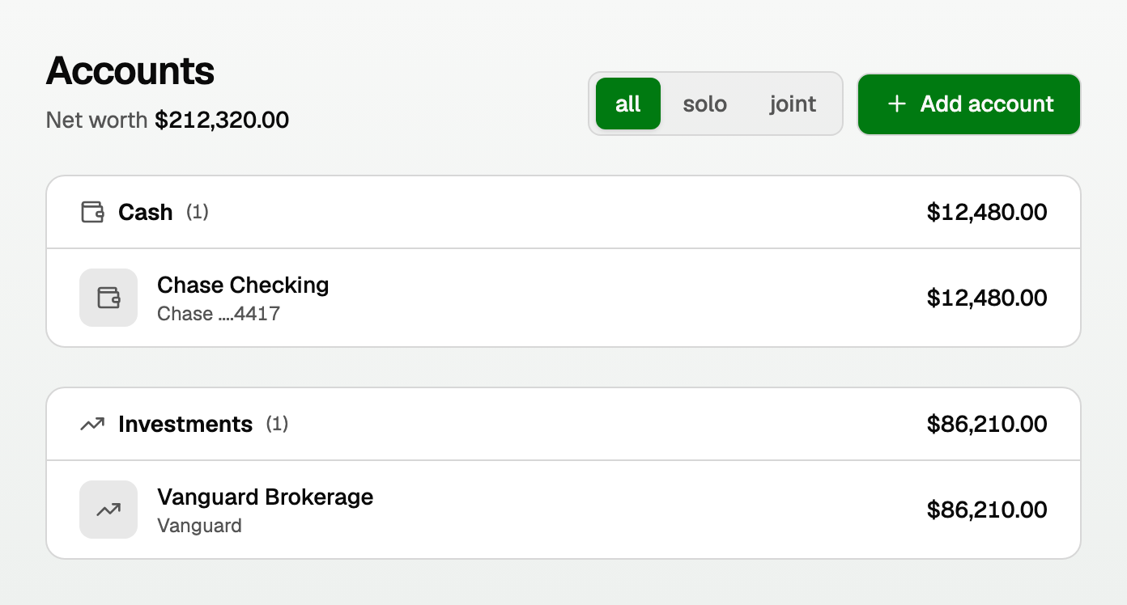Click the plus icon in Add account
Screen dimensions: 1127x605
click(x=896, y=104)
